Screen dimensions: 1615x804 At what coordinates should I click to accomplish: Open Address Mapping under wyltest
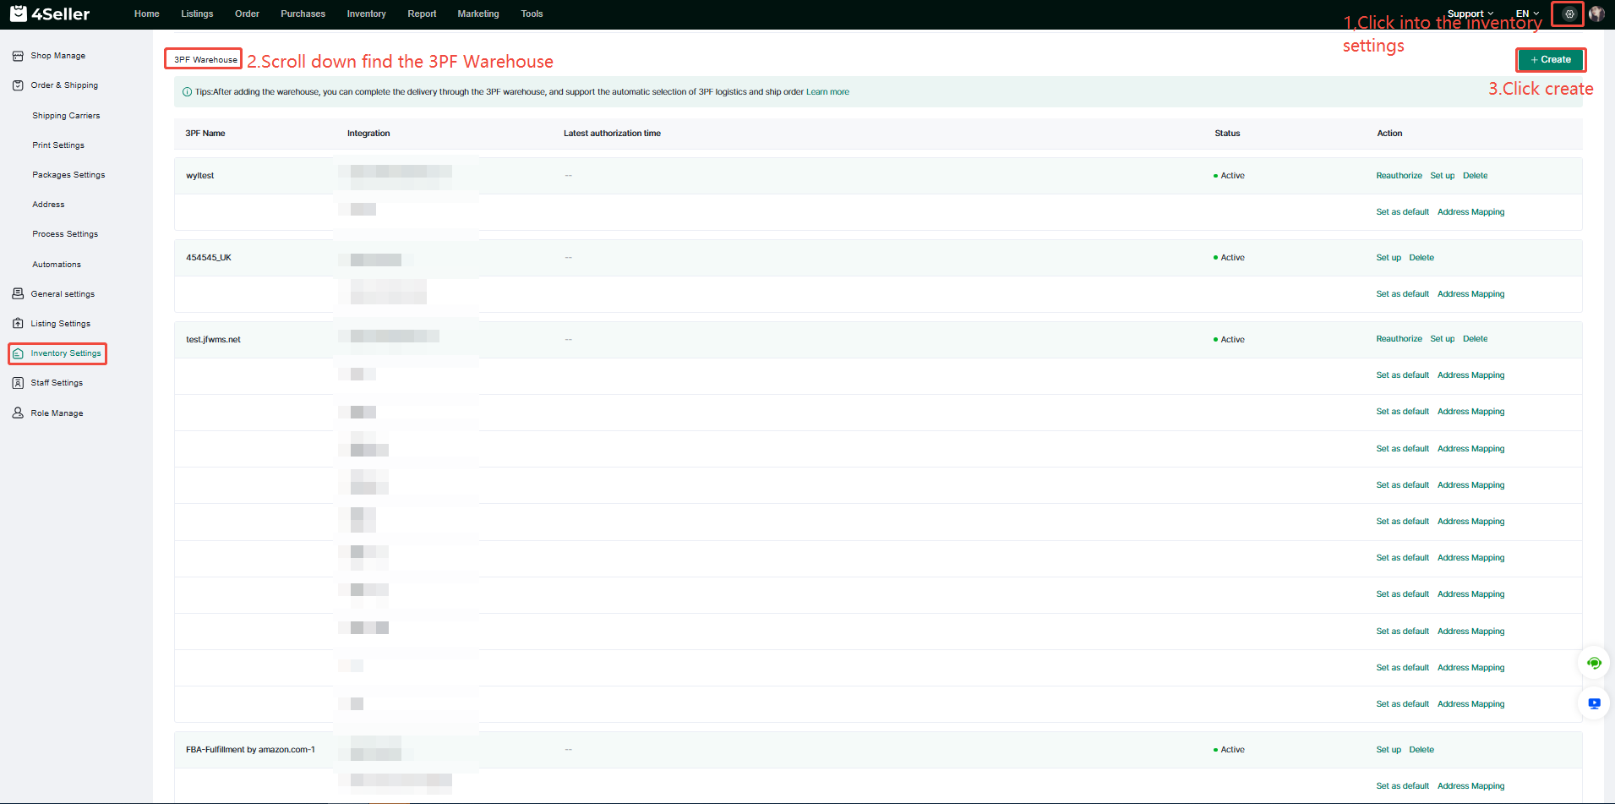1471,212
